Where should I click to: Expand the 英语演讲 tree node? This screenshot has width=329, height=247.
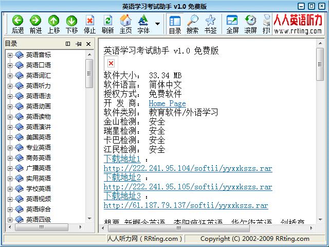10,127
